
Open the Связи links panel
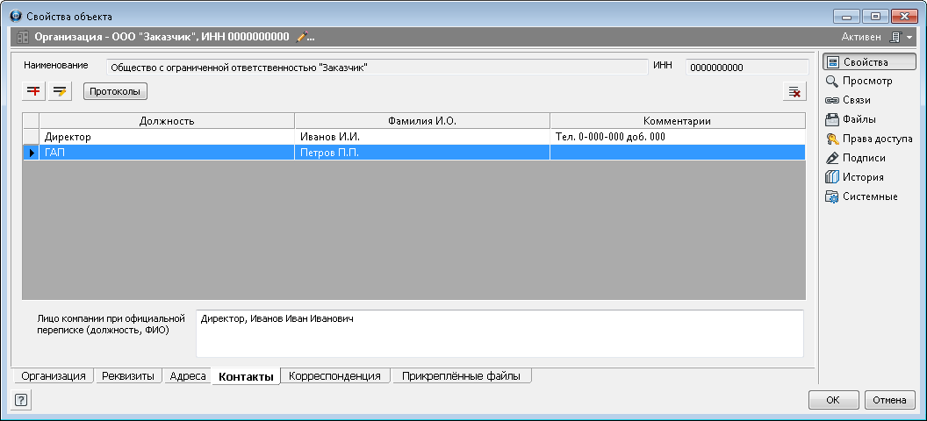pyautogui.click(x=856, y=100)
